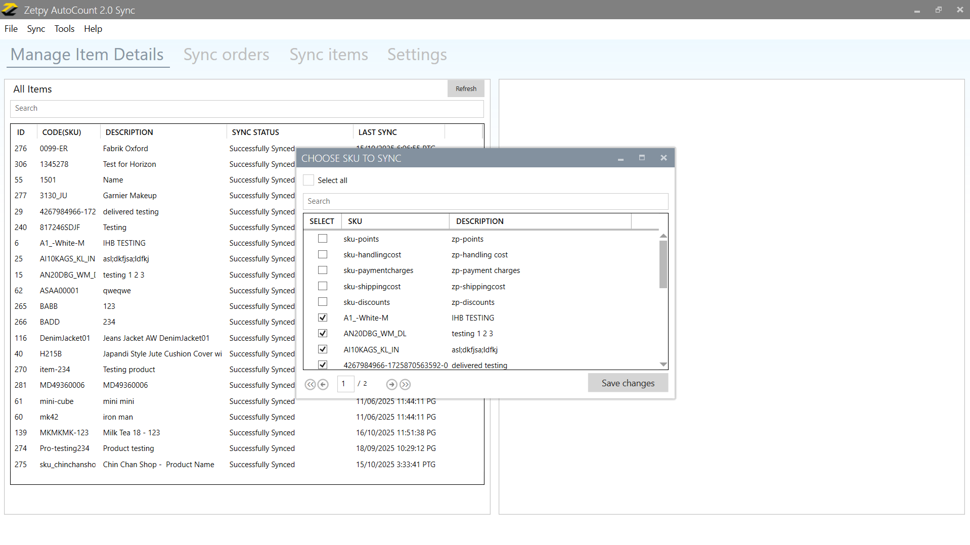Jump to last page of SKU list
This screenshot has width=970, height=545.
click(x=405, y=385)
